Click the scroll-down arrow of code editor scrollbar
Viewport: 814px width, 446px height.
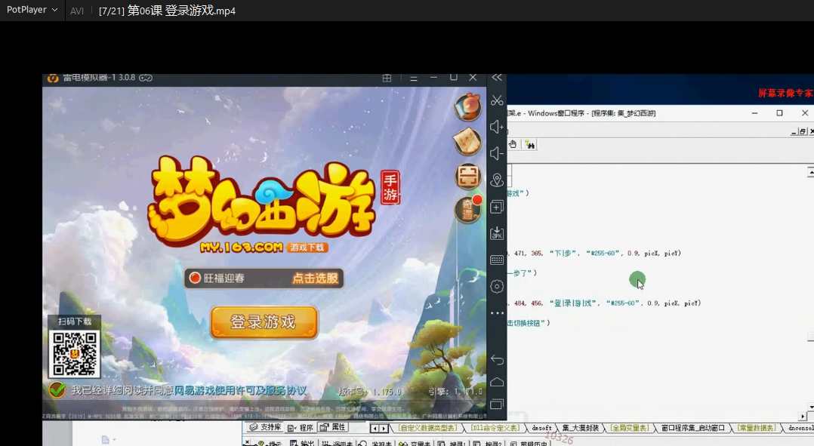810,408
